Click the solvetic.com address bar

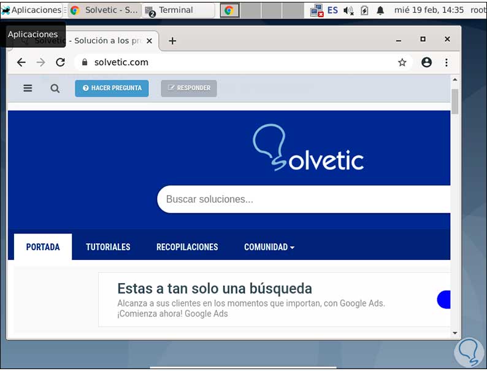coord(242,62)
